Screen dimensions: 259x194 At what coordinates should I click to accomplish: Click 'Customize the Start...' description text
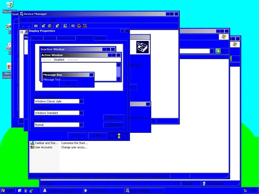[75, 143]
